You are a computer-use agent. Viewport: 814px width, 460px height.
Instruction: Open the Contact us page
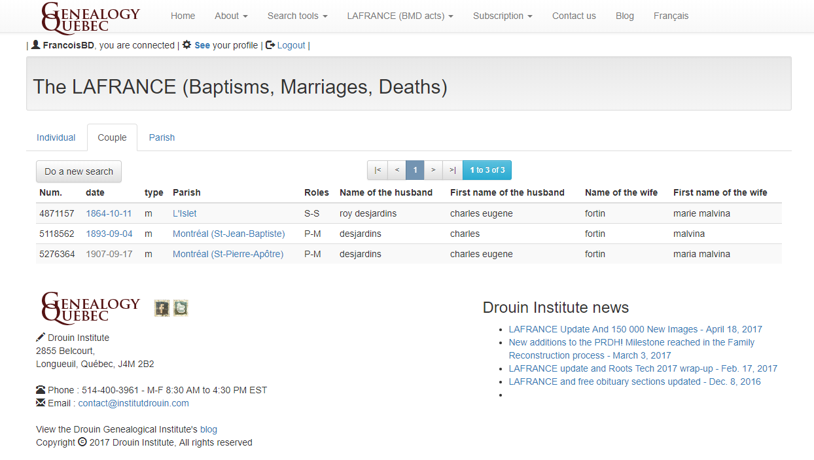pyautogui.click(x=574, y=16)
